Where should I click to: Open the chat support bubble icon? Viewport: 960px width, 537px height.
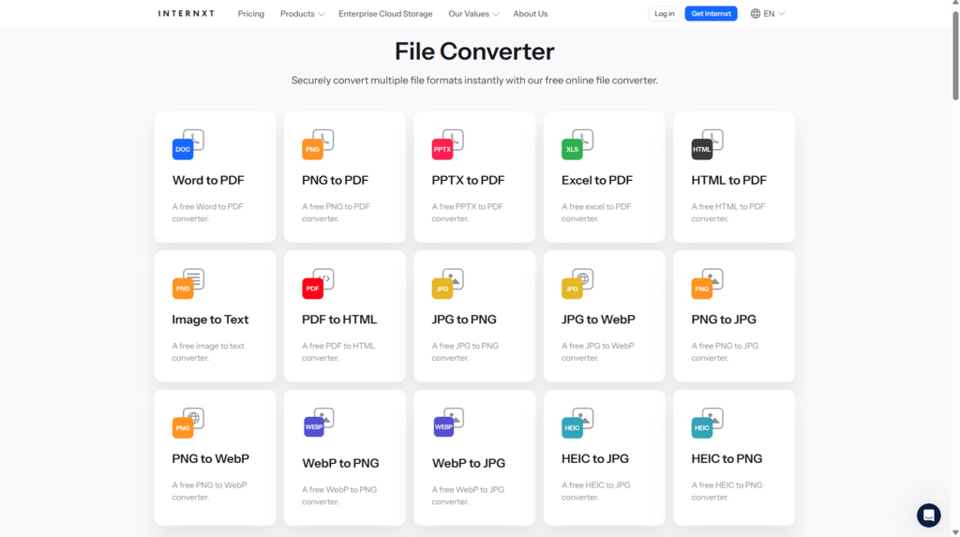pyautogui.click(x=929, y=515)
